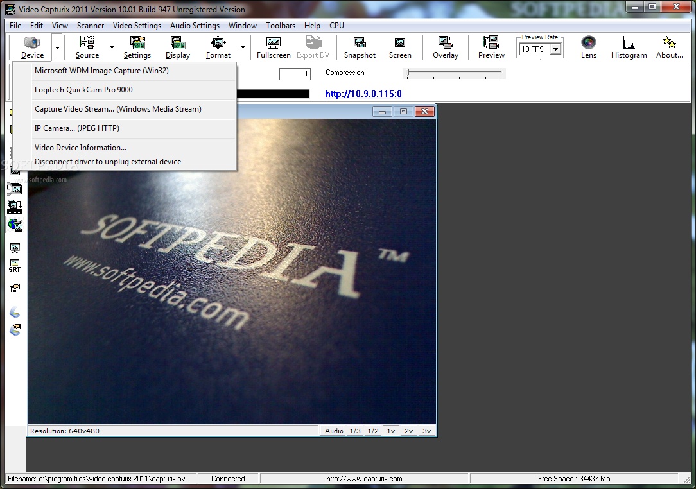The width and height of the screenshot is (696, 489).
Task: Take a Snapshot
Action: pos(360,47)
